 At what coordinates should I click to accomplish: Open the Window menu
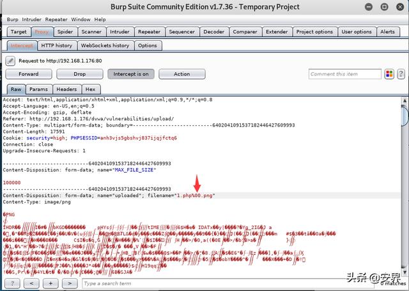[81, 20]
